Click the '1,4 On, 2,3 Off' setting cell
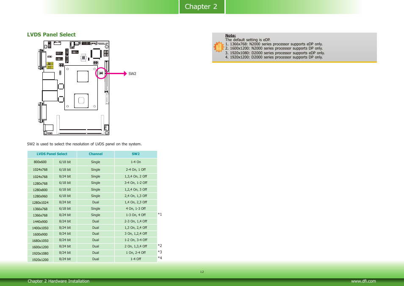404x286 pixels. (x=136, y=203)
